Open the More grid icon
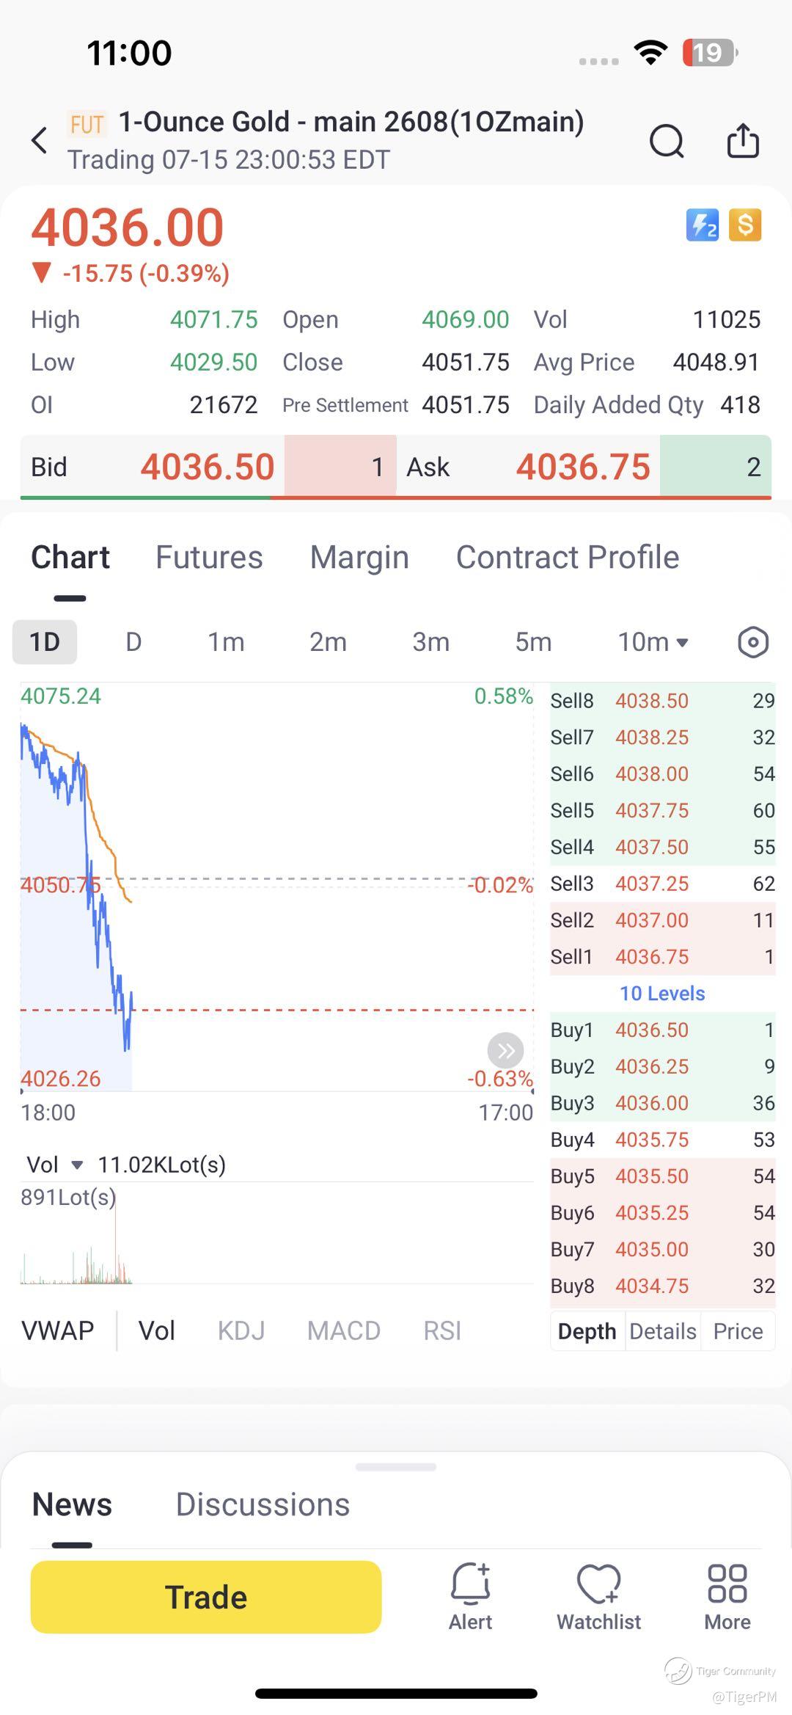This screenshot has width=792, height=1715. (x=727, y=1597)
